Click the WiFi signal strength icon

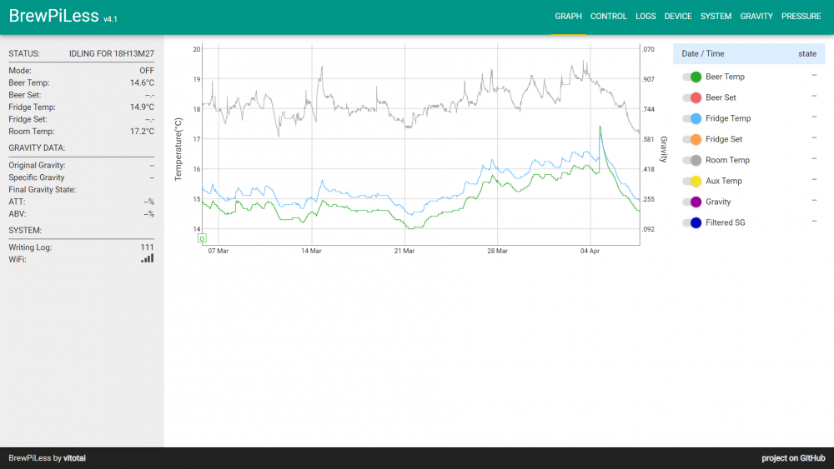pyautogui.click(x=148, y=259)
